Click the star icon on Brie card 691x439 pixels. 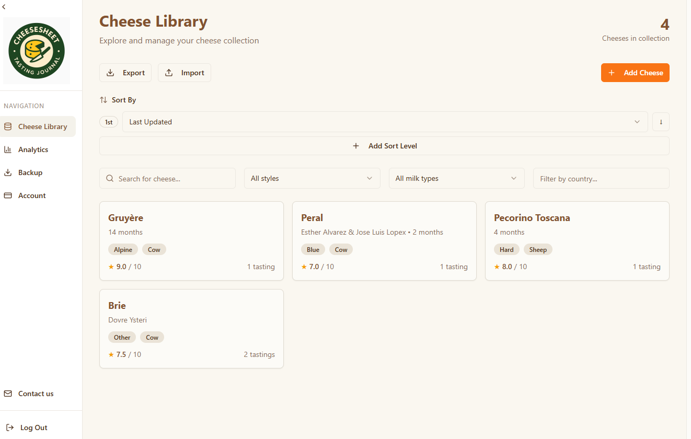coord(111,354)
